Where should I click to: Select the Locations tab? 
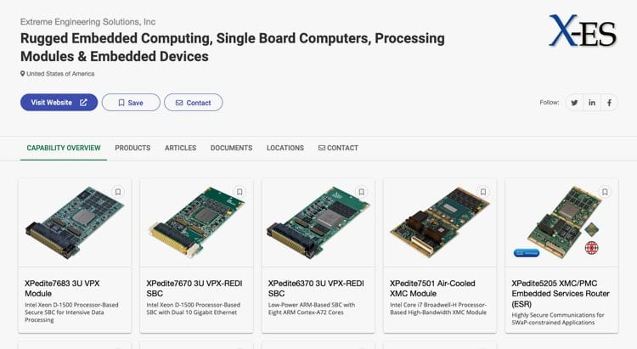(x=285, y=148)
